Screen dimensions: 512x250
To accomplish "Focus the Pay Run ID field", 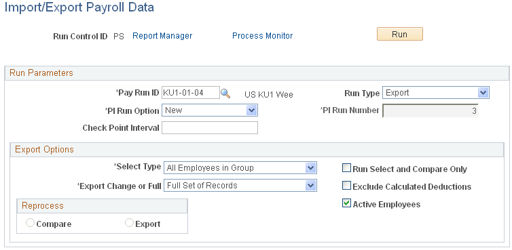I will click(x=191, y=93).
